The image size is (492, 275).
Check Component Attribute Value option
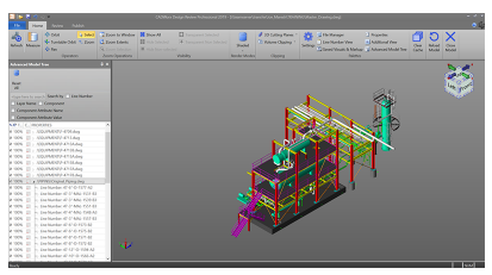click(x=13, y=118)
